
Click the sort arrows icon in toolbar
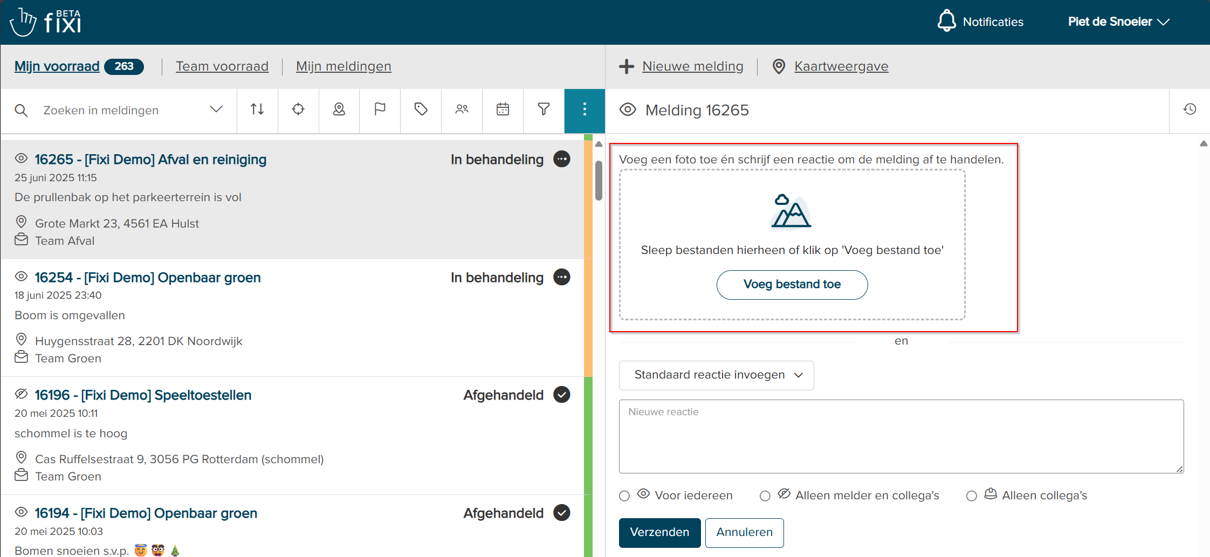[257, 109]
